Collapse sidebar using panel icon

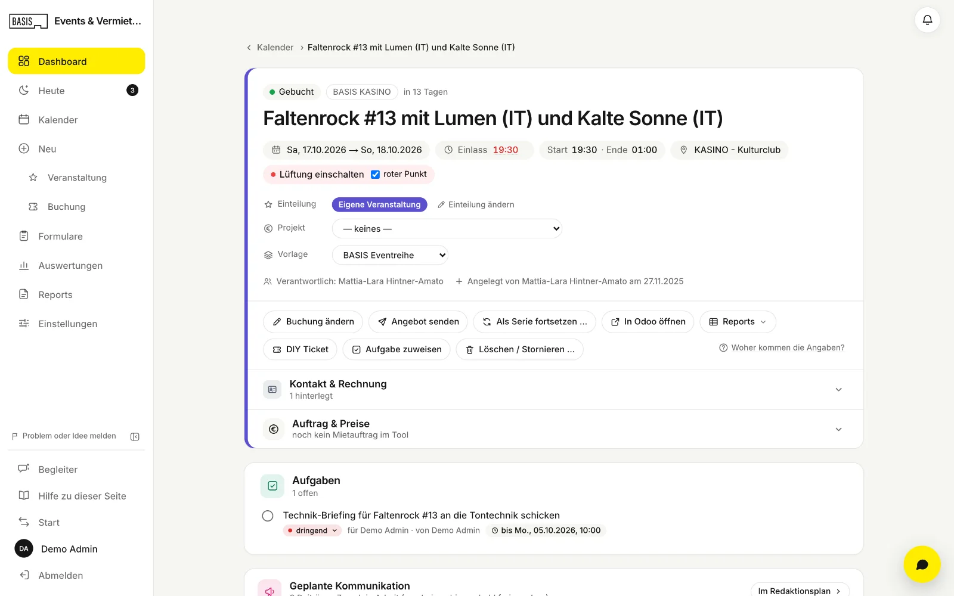tap(135, 436)
